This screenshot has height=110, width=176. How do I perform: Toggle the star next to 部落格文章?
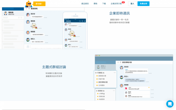97,76
